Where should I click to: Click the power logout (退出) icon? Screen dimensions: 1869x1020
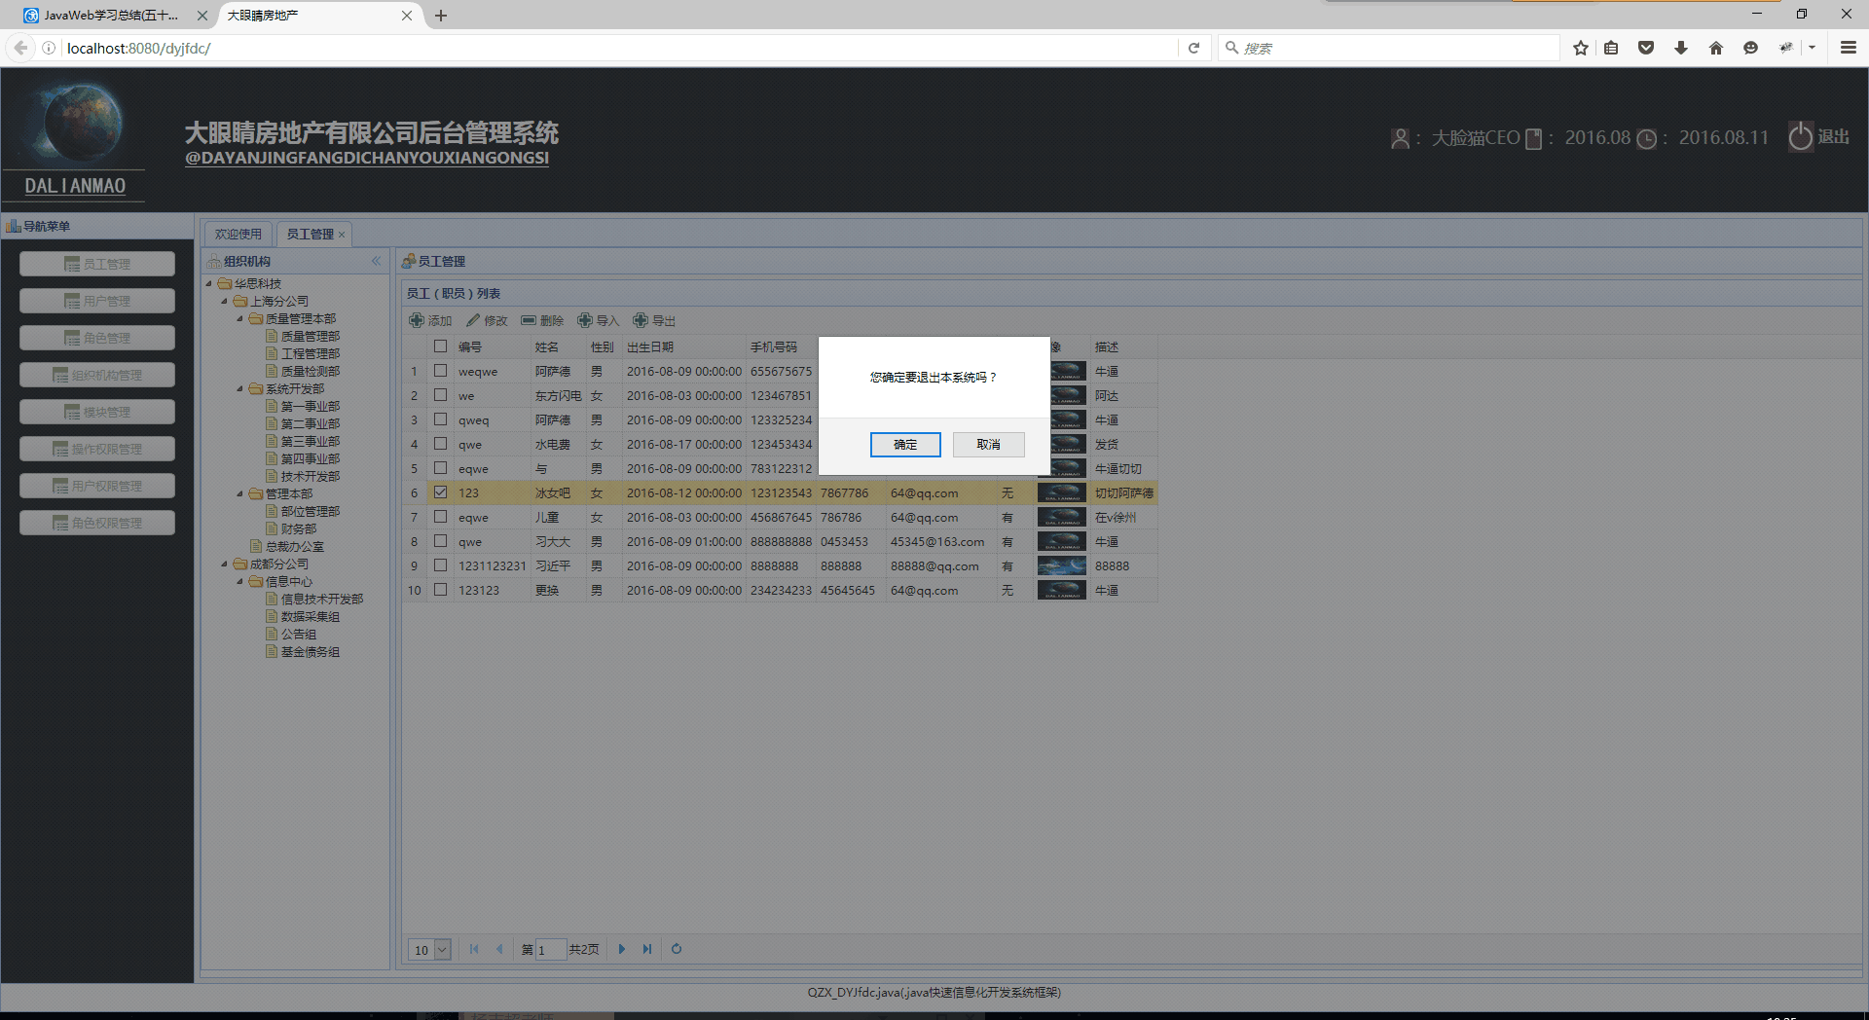pyautogui.click(x=1800, y=137)
